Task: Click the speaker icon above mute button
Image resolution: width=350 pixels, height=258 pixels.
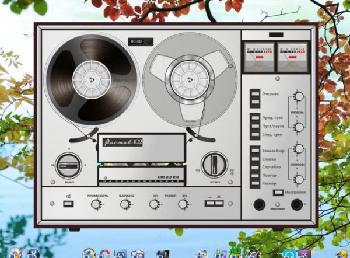Action: [x=68, y=196]
